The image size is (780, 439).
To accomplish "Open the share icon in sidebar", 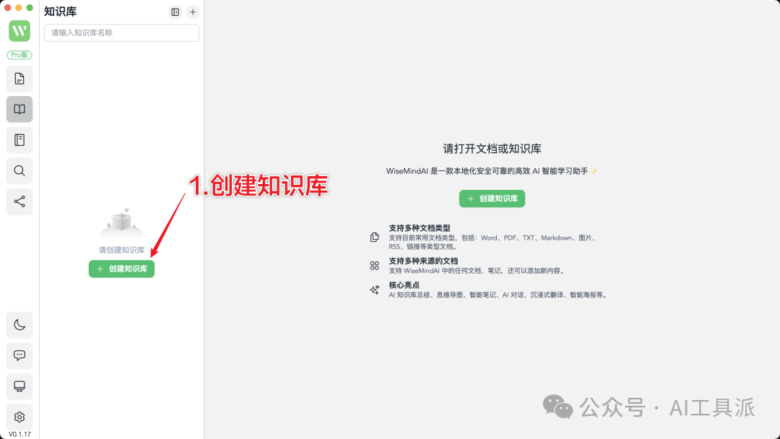I will (19, 201).
